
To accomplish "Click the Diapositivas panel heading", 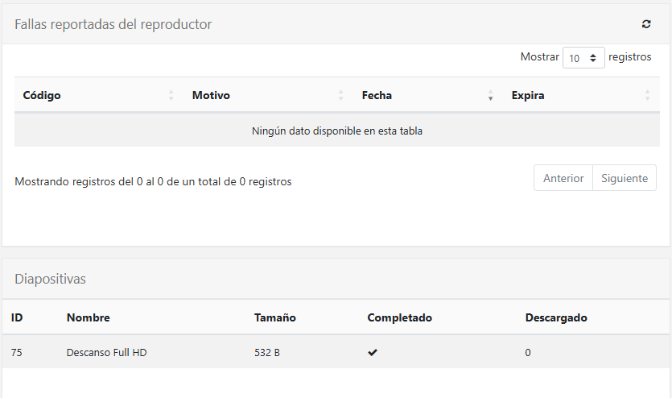I will pos(50,279).
